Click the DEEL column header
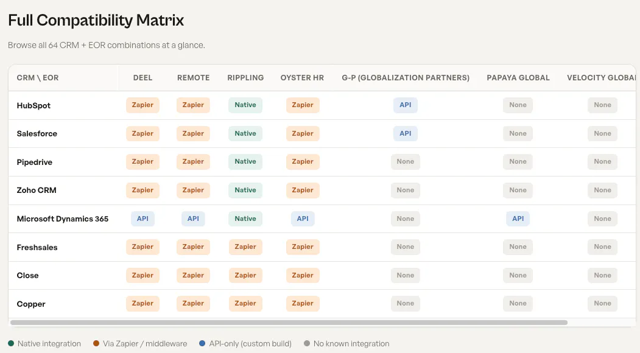The image size is (640, 353). tap(142, 77)
